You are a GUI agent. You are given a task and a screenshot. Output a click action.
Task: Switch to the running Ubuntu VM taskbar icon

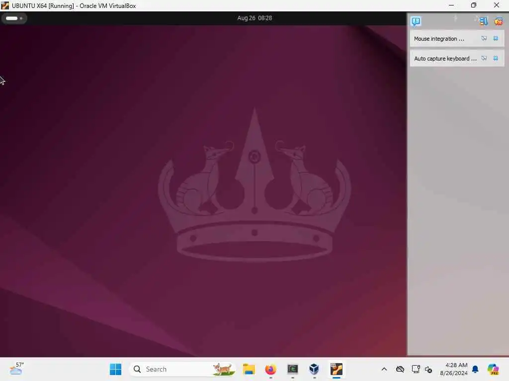tap(337, 369)
